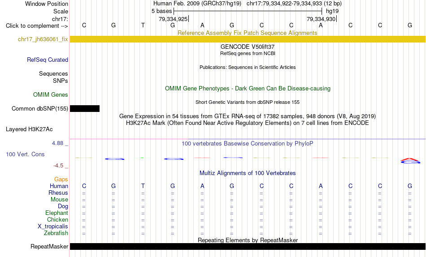Select the Human species row label

coord(59,186)
